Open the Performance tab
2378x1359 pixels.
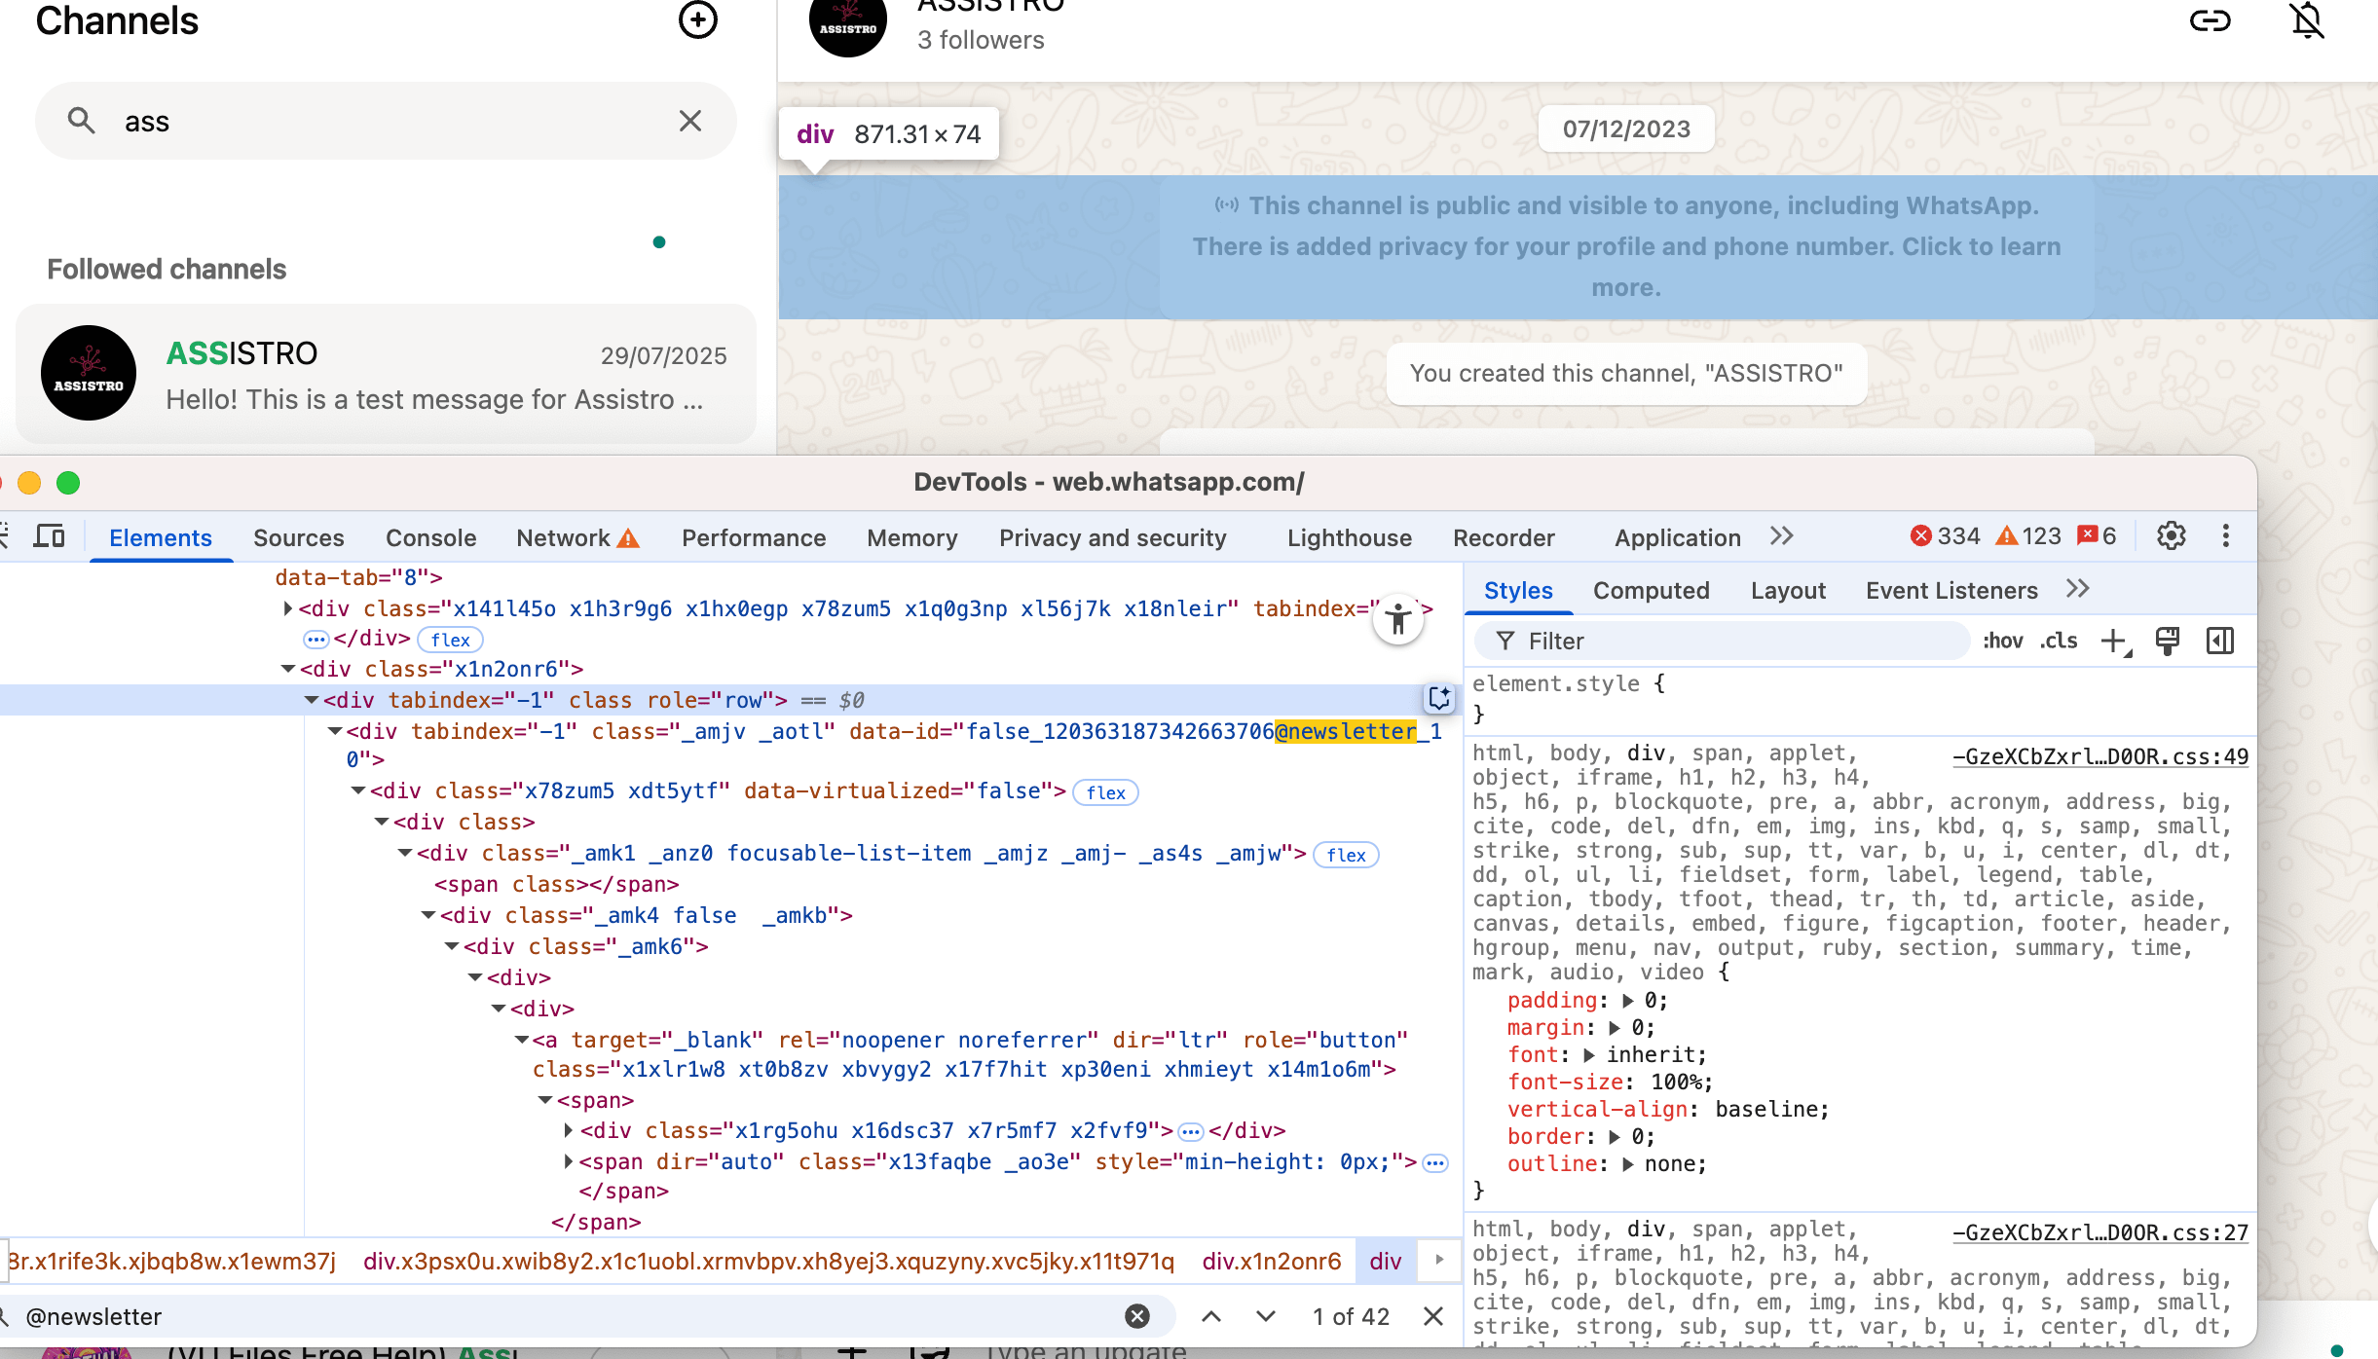pyautogui.click(x=754, y=537)
